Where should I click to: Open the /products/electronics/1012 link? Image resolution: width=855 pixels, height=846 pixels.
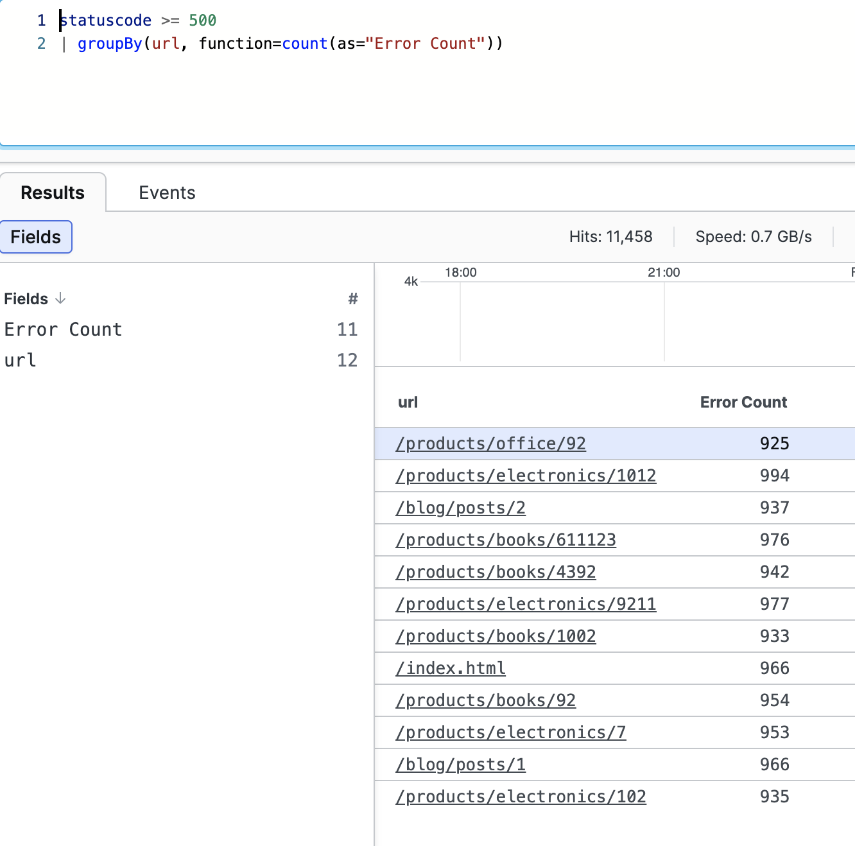[x=526, y=475]
